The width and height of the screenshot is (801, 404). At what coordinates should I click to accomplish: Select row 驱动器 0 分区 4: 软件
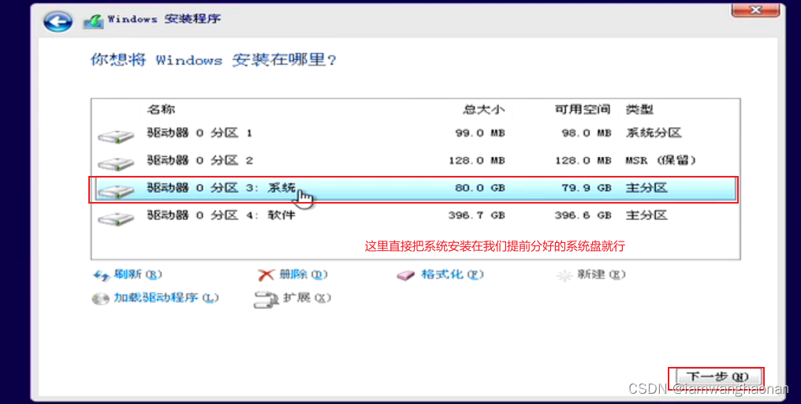(415, 215)
